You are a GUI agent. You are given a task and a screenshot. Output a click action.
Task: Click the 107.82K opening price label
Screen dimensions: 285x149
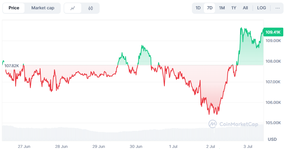click(x=12, y=66)
